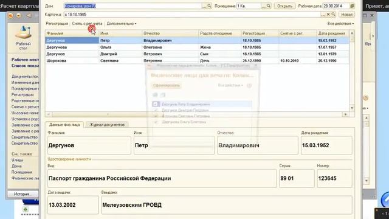The height and width of the screenshot is (219, 389).
Task: Open Помещения in the sidebar
Action: pos(22,172)
